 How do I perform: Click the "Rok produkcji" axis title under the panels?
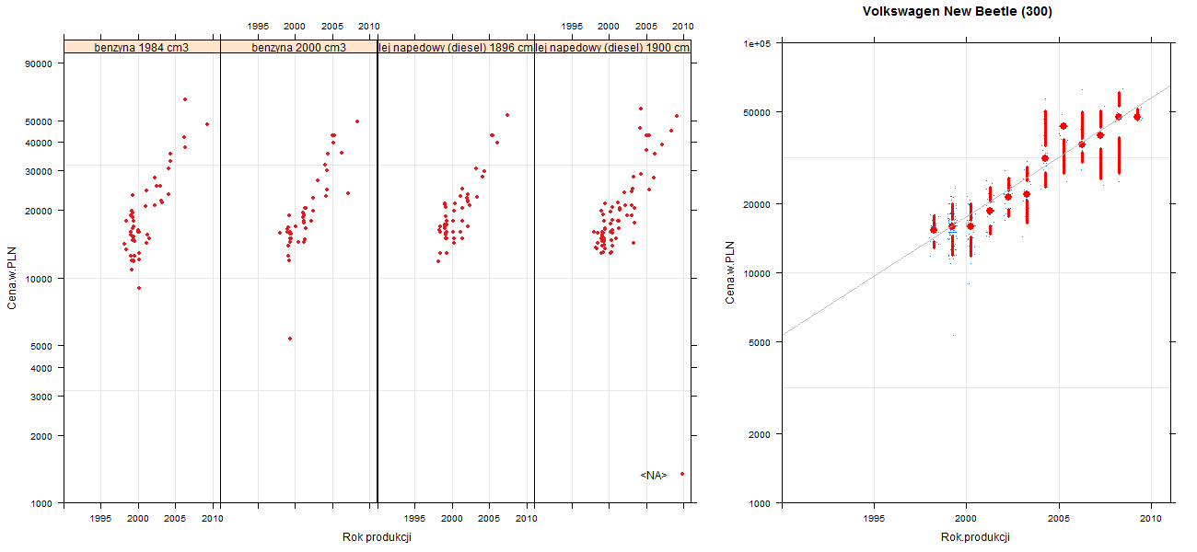(377, 537)
